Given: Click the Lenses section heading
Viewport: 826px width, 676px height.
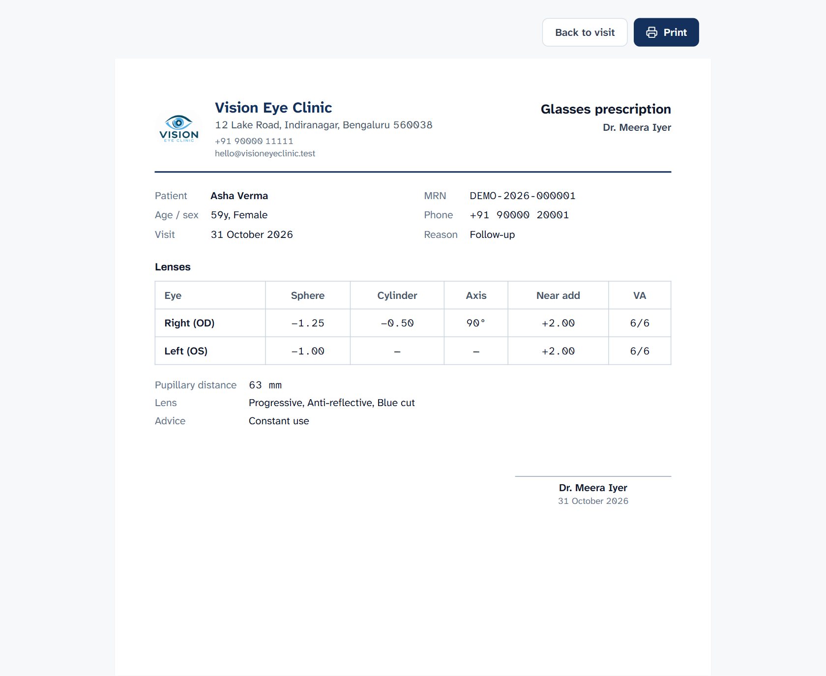Looking at the screenshot, I should pos(173,267).
